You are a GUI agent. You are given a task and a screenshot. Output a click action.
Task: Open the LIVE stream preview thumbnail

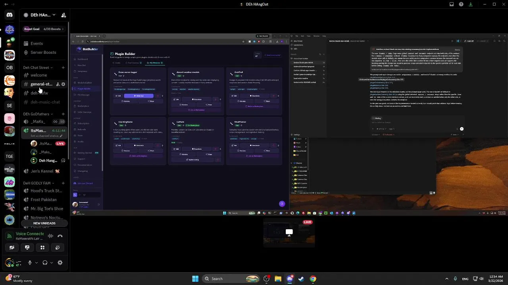pos(289,232)
